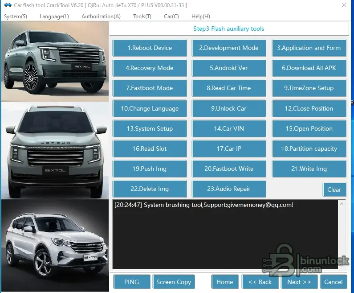Viewport: 354px width, 293px height.
Task: Open the Language(L) menu
Action: click(54, 17)
